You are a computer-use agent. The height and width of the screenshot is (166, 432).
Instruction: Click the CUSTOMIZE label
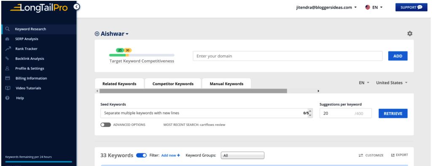pyautogui.click(x=374, y=155)
